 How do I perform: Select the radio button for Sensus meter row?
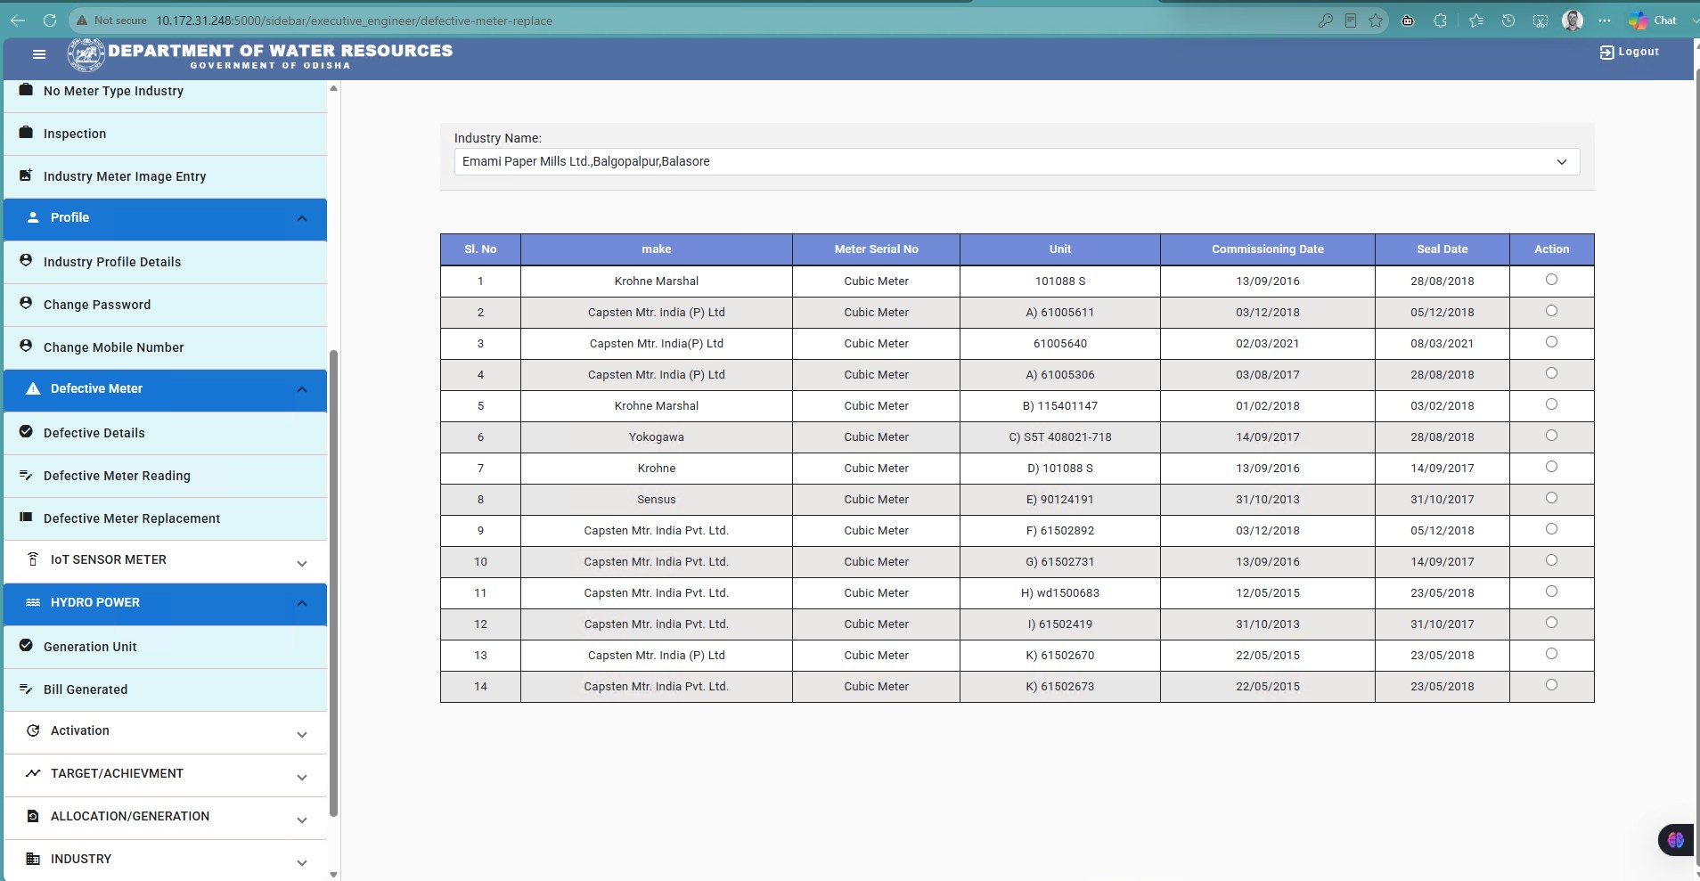pyautogui.click(x=1551, y=498)
